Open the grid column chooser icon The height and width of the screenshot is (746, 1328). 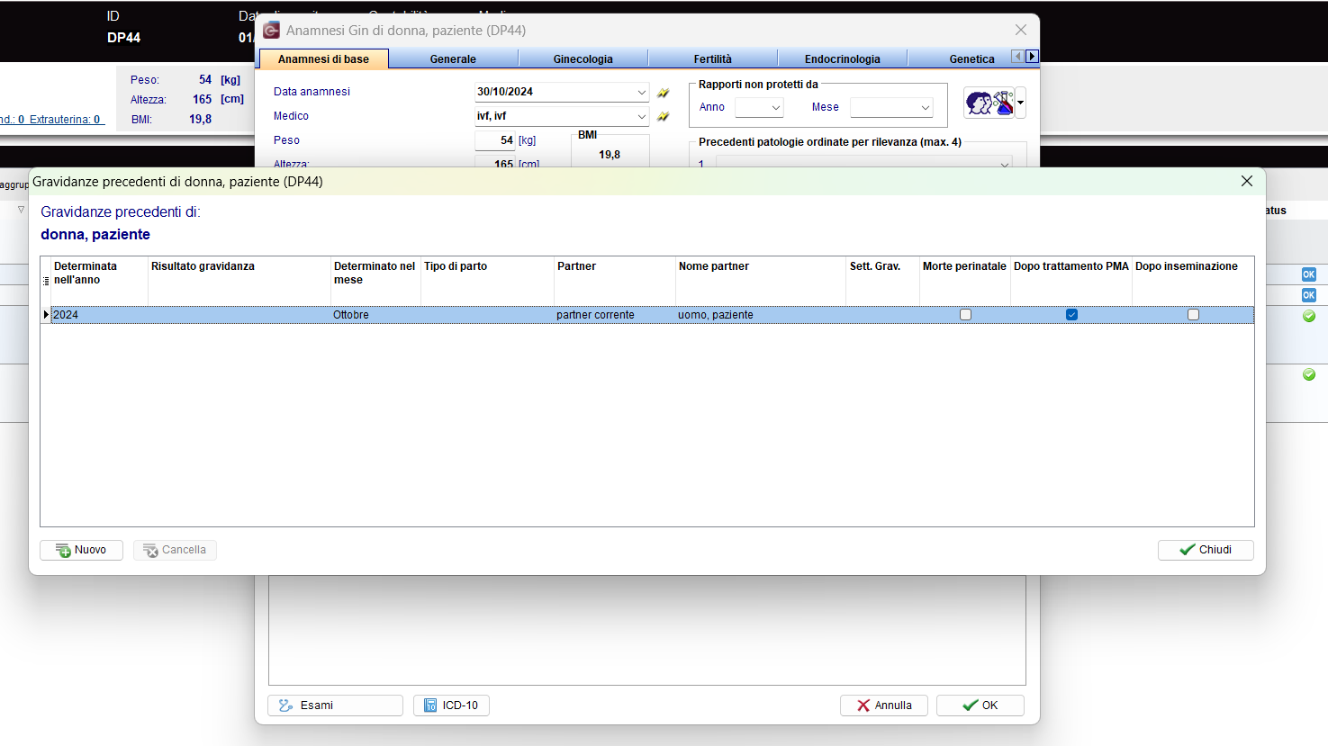point(46,281)
